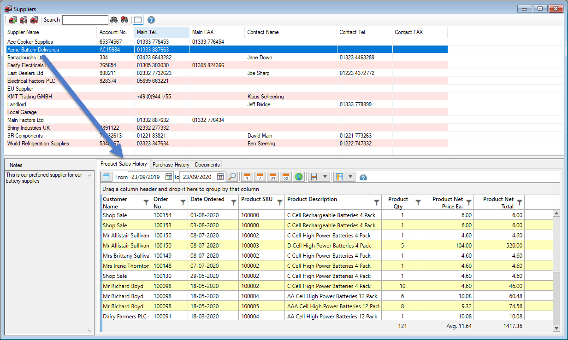Select the last 7 days calendar icon
568x340 pixels.
click(260, 177)
